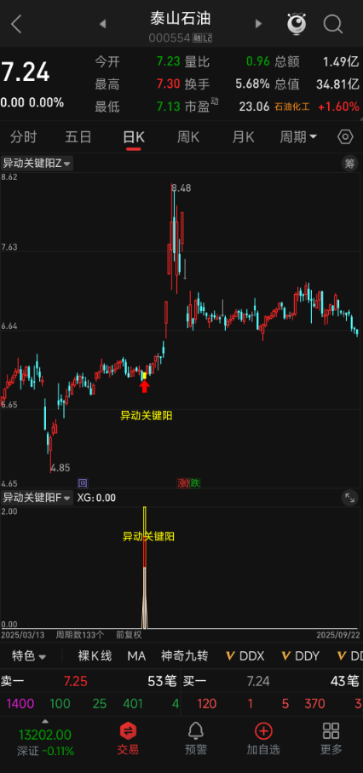Image resolution: width=363 pixels, height=773 pixels.
Task: Tap the 43笔 buy order count
Action: (x=345, y=681)
